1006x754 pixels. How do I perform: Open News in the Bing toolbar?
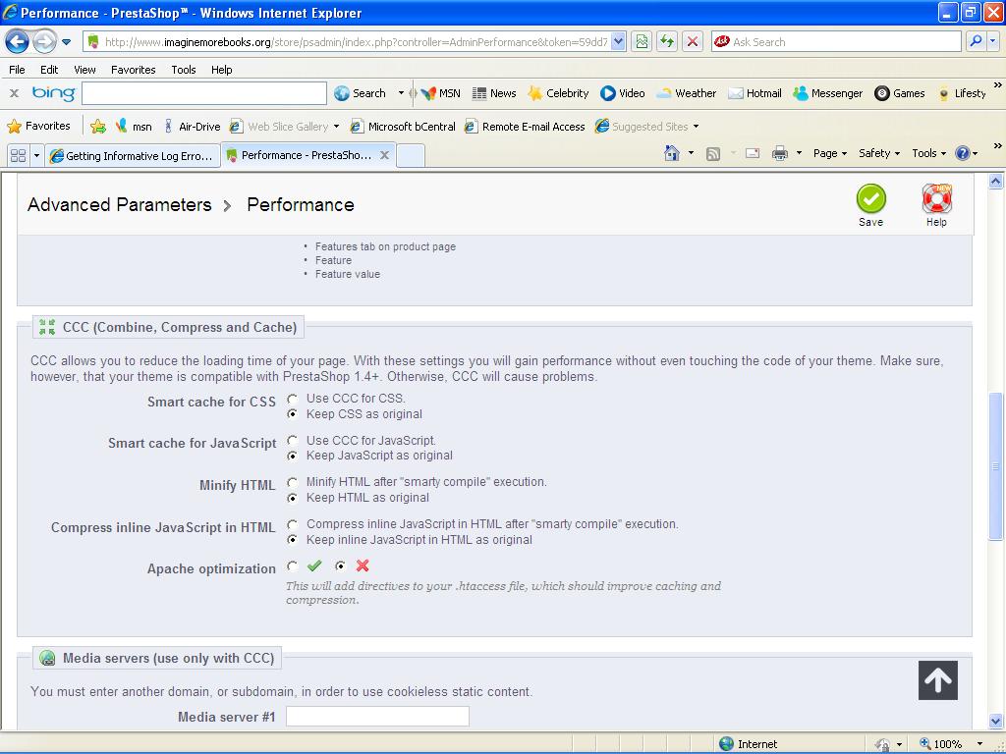pos(494,93)
